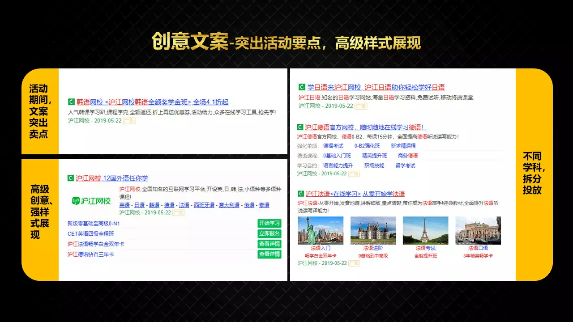
Task: Click the 西班牙语 language link
Action: tap(204, 205)
